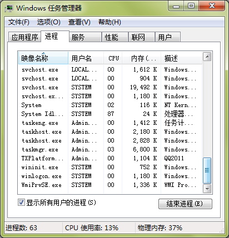Screen dimensions: 229x238
Task: Sort by 描述 column header
Action: click(x=181, y=58)
